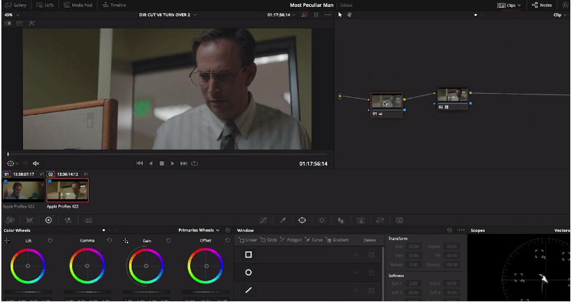Add a Curve window

click(x=314, y=240)
